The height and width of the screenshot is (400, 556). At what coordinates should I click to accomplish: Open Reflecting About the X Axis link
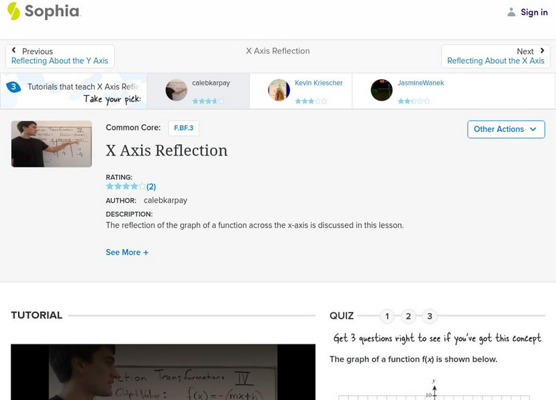point(496,61)
